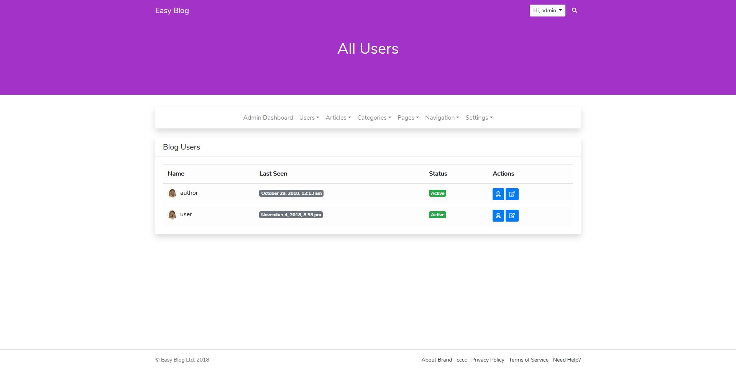The width and height of the screenshot is (736, 370).
Task: Click the edit icon button for user
Action: tap(512, 215)
